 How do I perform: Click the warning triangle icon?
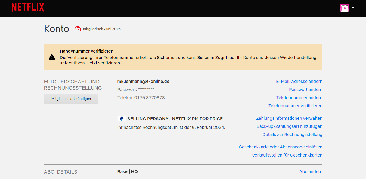(52, 57)
